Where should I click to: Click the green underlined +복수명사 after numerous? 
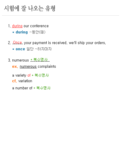[x=40, y=60]
